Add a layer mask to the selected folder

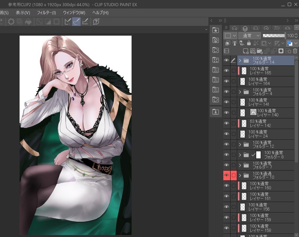click(281, 51)
